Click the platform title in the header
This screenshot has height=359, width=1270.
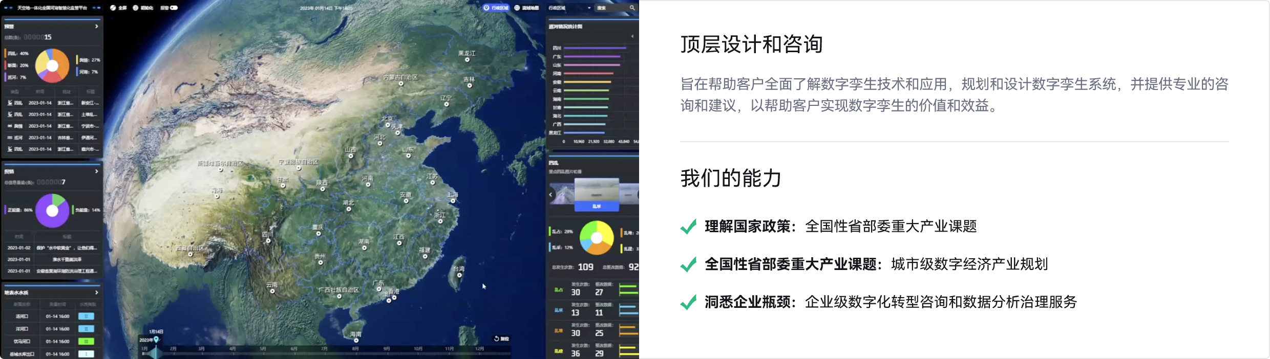[x=52, y=8]
